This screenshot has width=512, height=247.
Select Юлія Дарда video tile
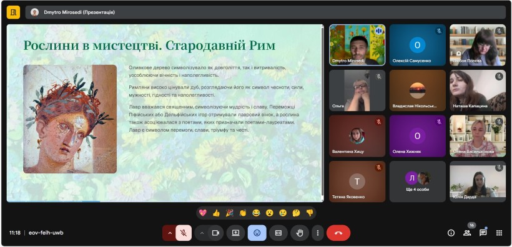pos(478,182)
